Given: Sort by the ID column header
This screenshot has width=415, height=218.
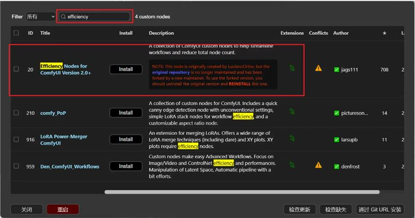Looking at the screenshot, I should tap(31, 33).
